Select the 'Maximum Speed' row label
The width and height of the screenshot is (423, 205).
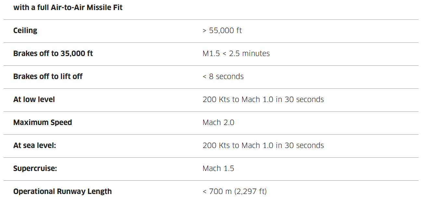pyautogui.click(x=43, y=122)
